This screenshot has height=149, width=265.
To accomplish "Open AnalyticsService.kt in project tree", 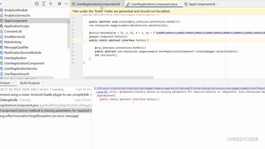I will pyautogui.click(x=17, y=15).
